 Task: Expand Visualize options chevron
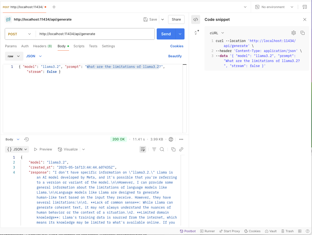[83, 149]
